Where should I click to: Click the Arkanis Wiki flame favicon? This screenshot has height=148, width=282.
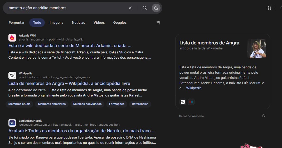pos(12,38)
